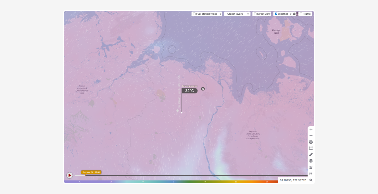Enable the Street view checkbox
Viewport: 378px width, 194px height.
255,14
